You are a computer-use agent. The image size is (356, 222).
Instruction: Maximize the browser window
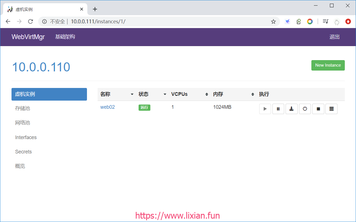[x=332, y=6]
